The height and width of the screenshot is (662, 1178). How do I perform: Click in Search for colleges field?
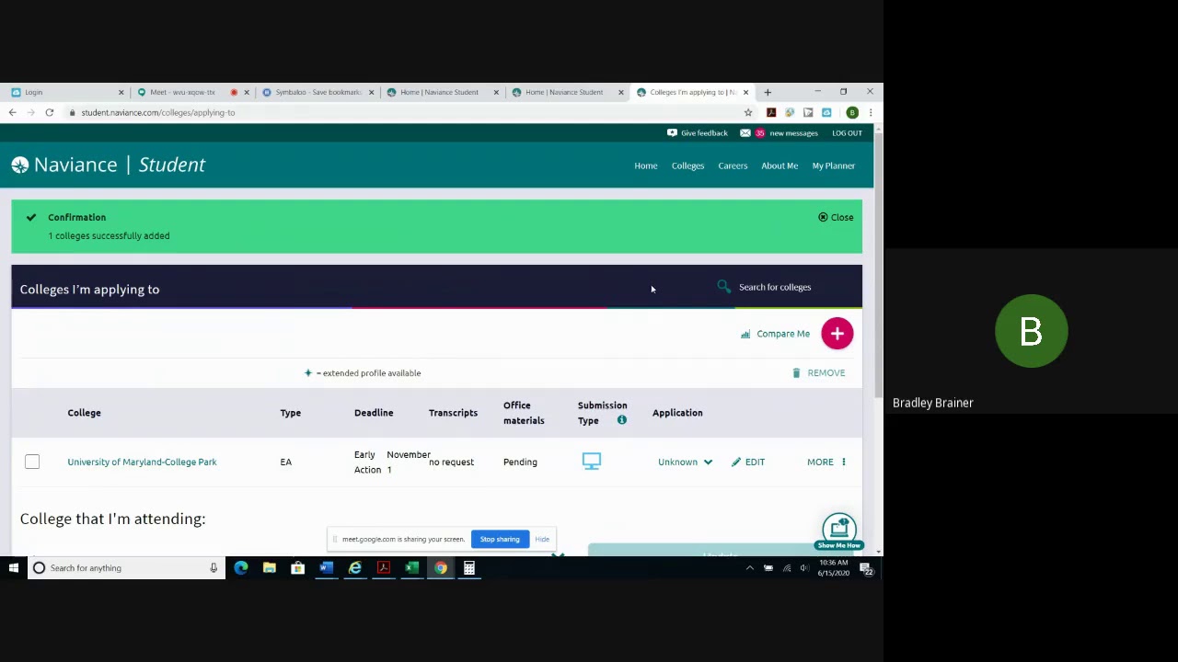[775, 288]
